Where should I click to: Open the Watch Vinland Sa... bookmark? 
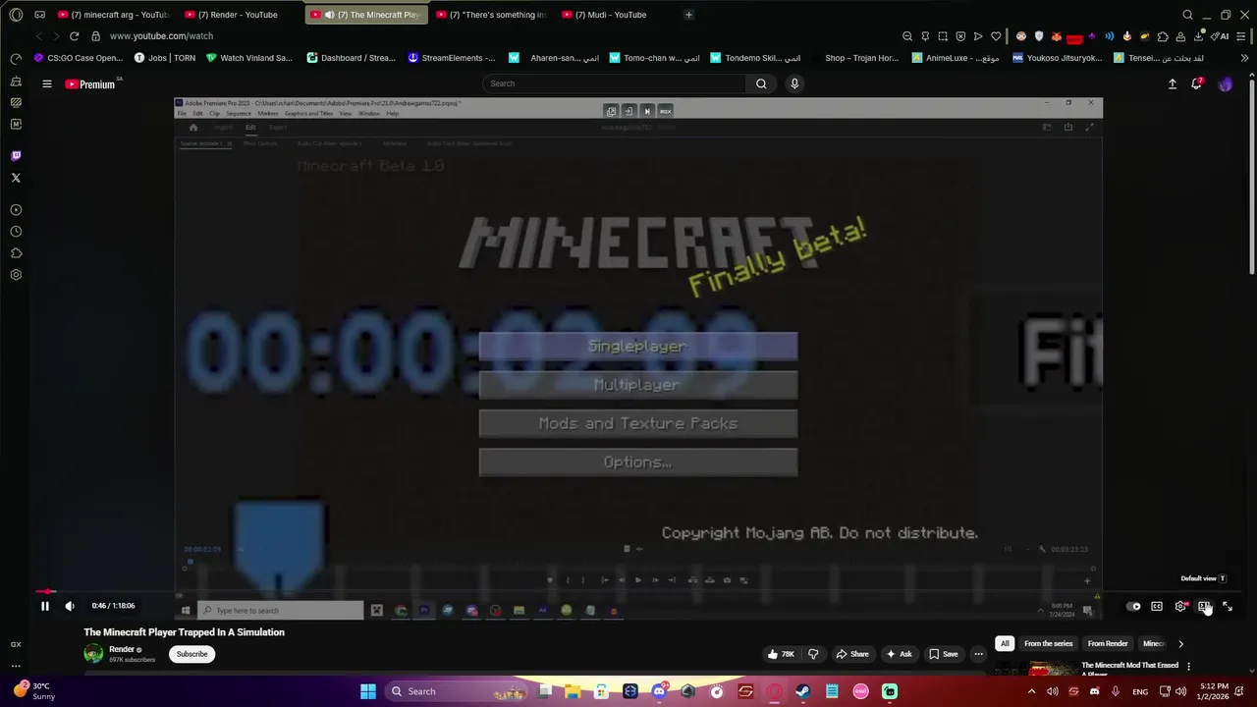(248, 58)
